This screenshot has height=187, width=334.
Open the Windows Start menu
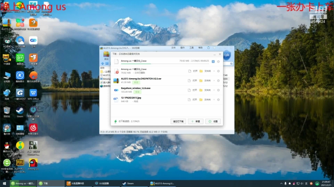point(5,183)
